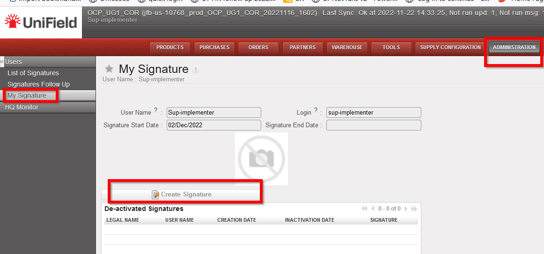
Task: Click the Login field
Action: click(374, 113)
